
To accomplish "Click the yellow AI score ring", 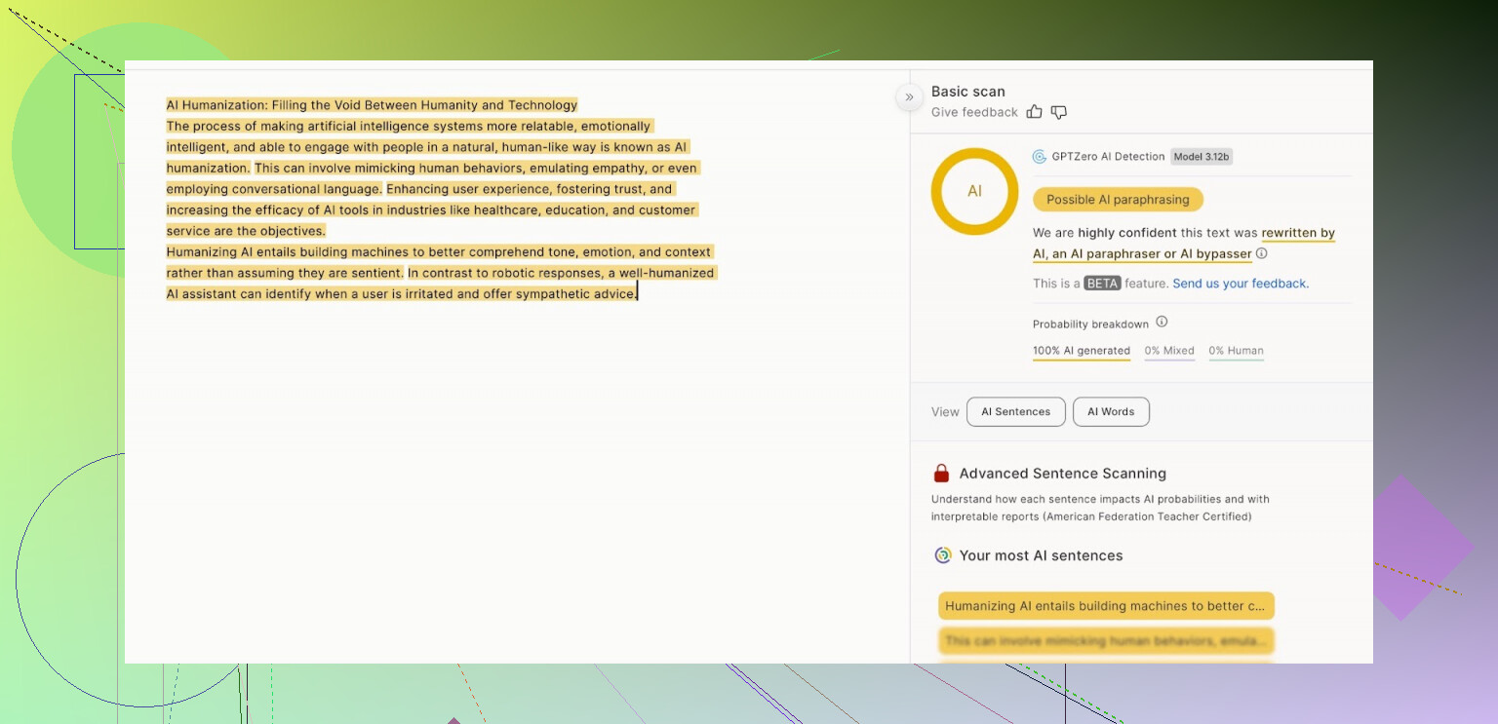I will click(x=974, y=191).
